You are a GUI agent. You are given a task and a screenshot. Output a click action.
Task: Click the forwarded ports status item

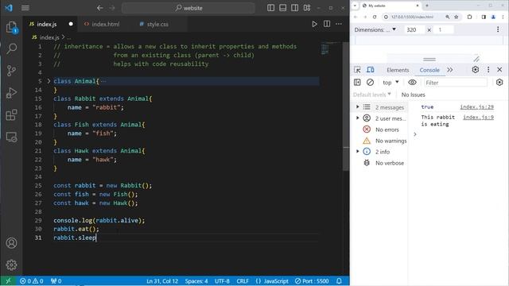pos(56,280)
